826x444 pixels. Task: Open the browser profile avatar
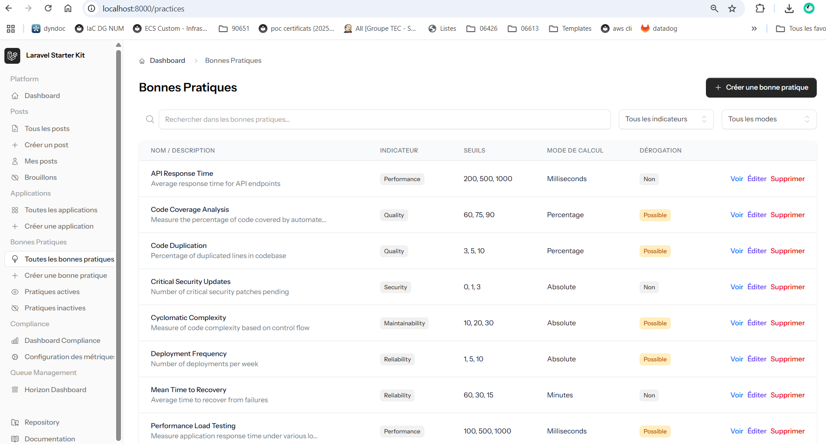809,8
